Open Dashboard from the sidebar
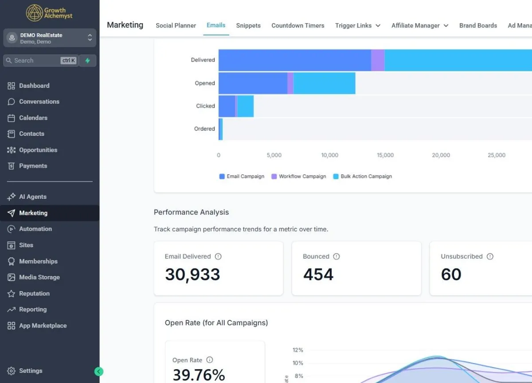Image resolution: width=532 pixels, height=383 pixels. point(50,86)
